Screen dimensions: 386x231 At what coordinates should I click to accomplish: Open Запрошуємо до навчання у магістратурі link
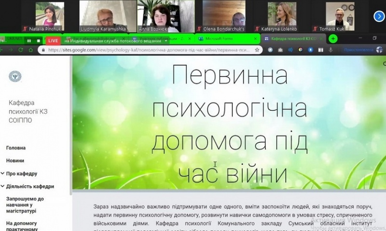[x=25, y=204]
